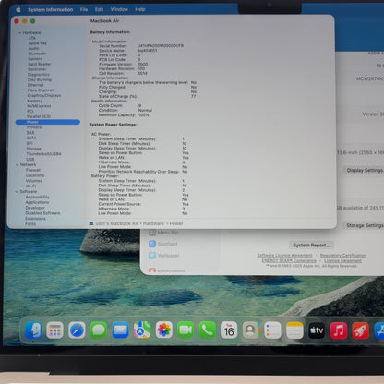Launch Safari from the Dock
This screenshot has width=384, height=384.
(77, 330)
